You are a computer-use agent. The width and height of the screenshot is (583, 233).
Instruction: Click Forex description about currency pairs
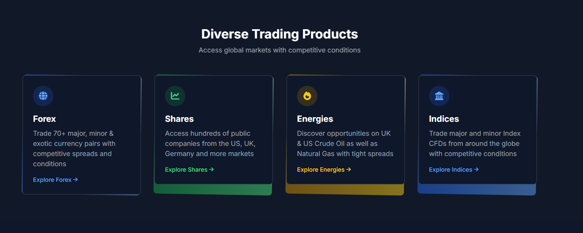[x=74, y=148]
